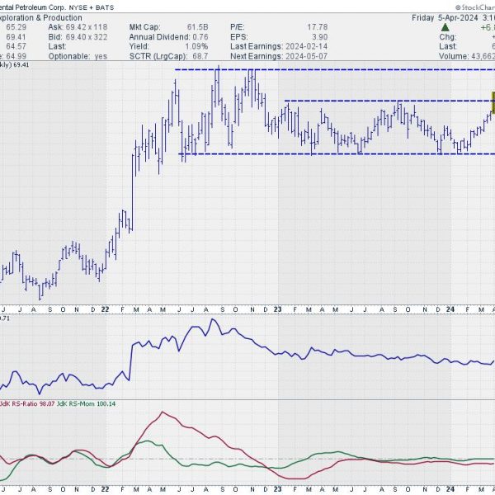Viewport: 495px width, 495px height.
Task: Click the 'Volume: 43,662' text
Action: (x=467, y=56)
